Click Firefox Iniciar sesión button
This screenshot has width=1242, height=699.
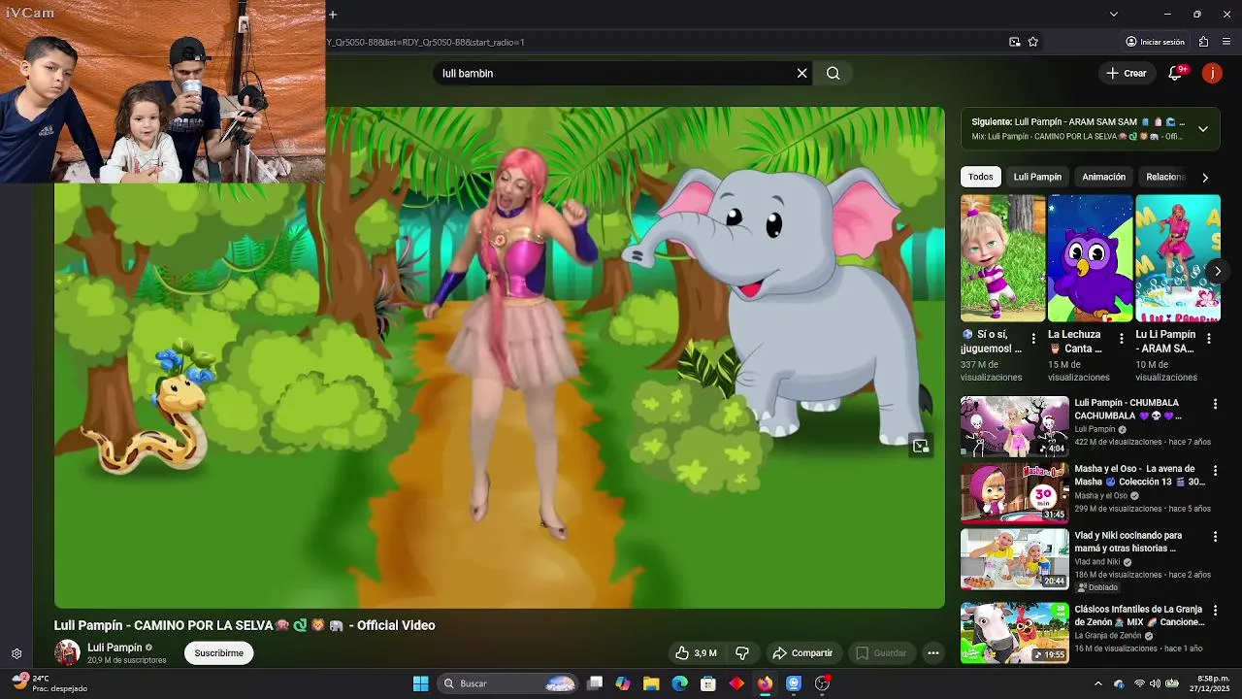coord(1155,42)
